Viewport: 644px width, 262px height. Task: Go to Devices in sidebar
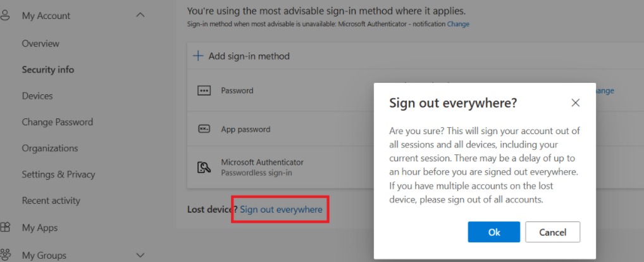37,96
